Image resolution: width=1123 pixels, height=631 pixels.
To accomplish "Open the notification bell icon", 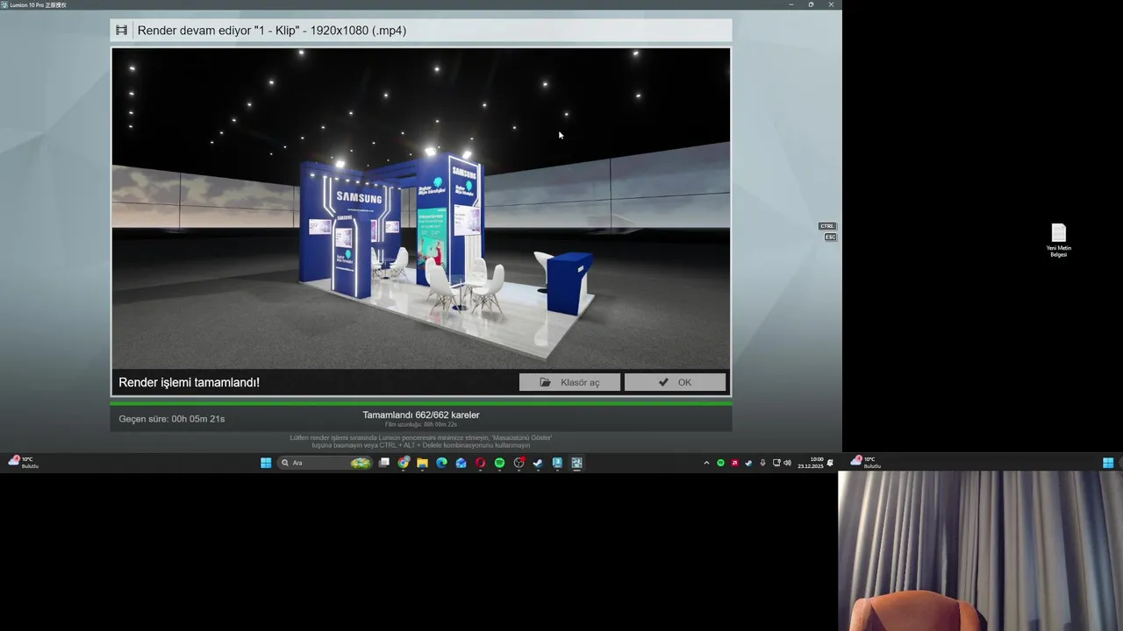I will (x=830, y=463).
